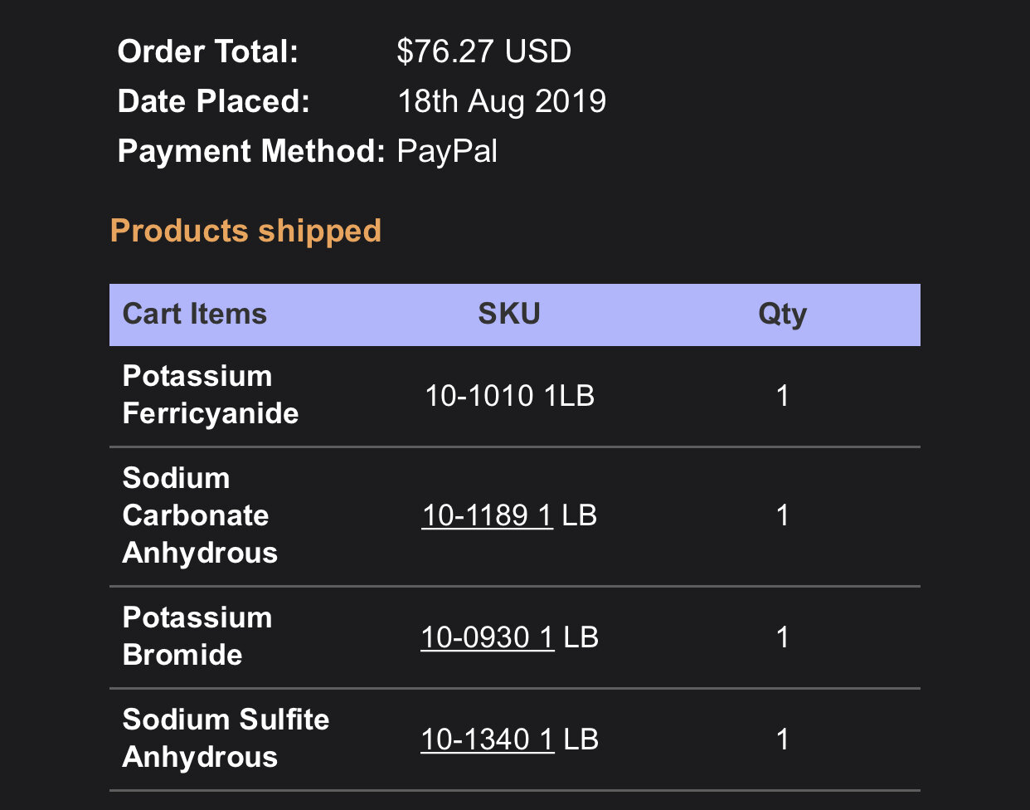Click the $76.27 USD order total value

(484, 51)
